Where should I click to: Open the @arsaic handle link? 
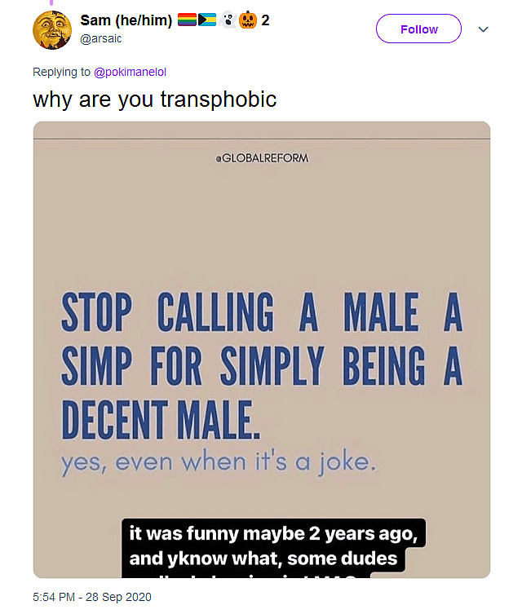click(x=101, y=38)
